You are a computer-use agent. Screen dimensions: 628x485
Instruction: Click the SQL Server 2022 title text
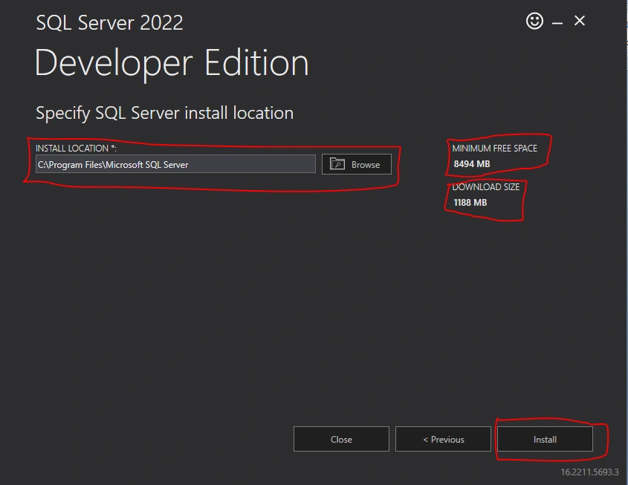pos(109,22)
